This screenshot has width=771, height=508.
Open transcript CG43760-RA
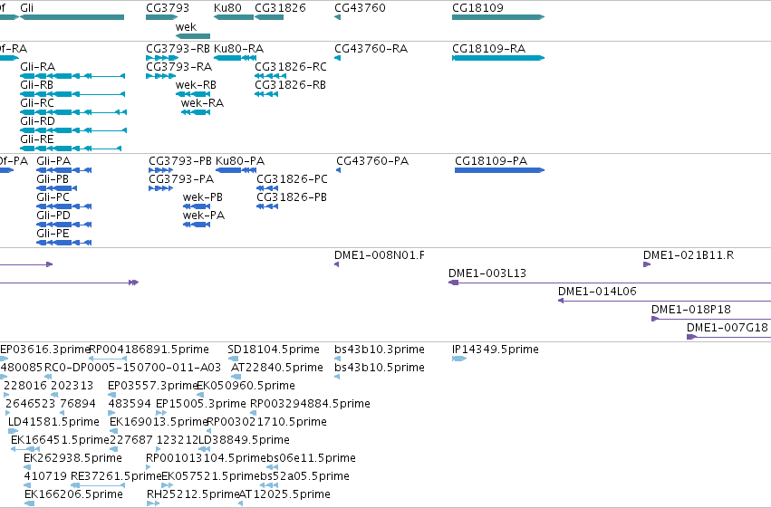click(x=337, y=58)
